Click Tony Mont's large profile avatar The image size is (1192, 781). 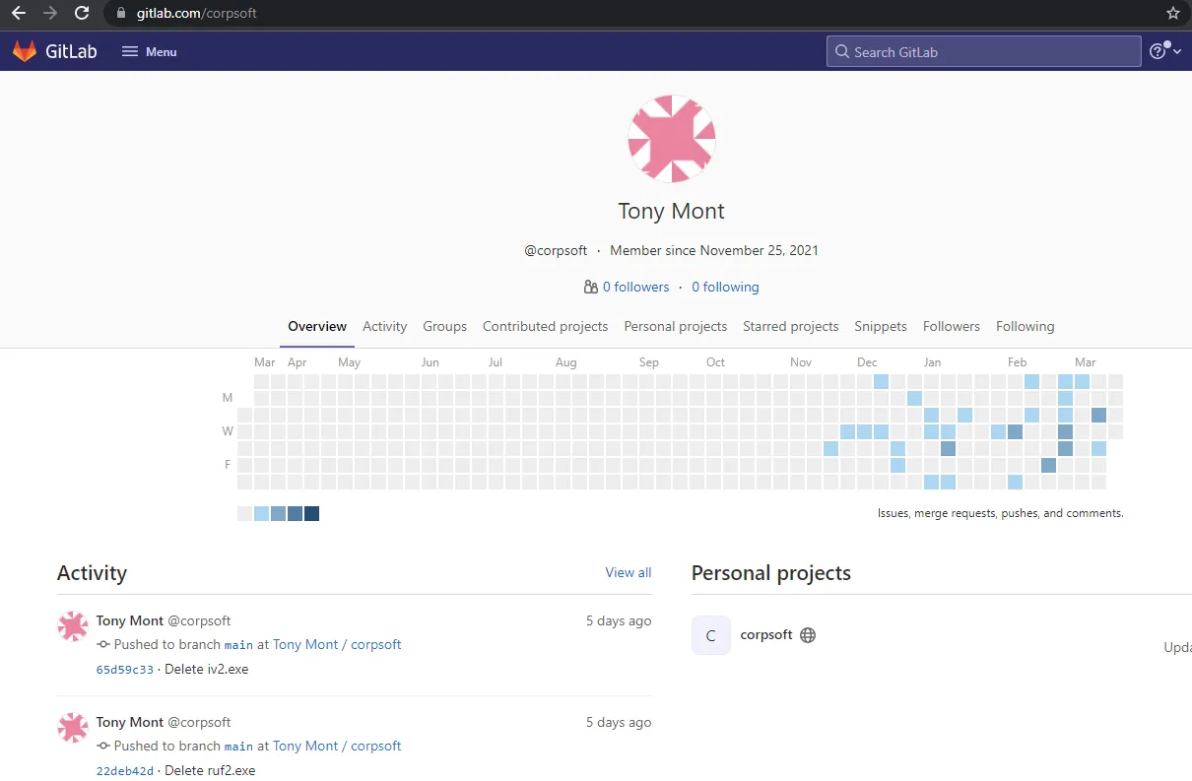click(672, 139)
